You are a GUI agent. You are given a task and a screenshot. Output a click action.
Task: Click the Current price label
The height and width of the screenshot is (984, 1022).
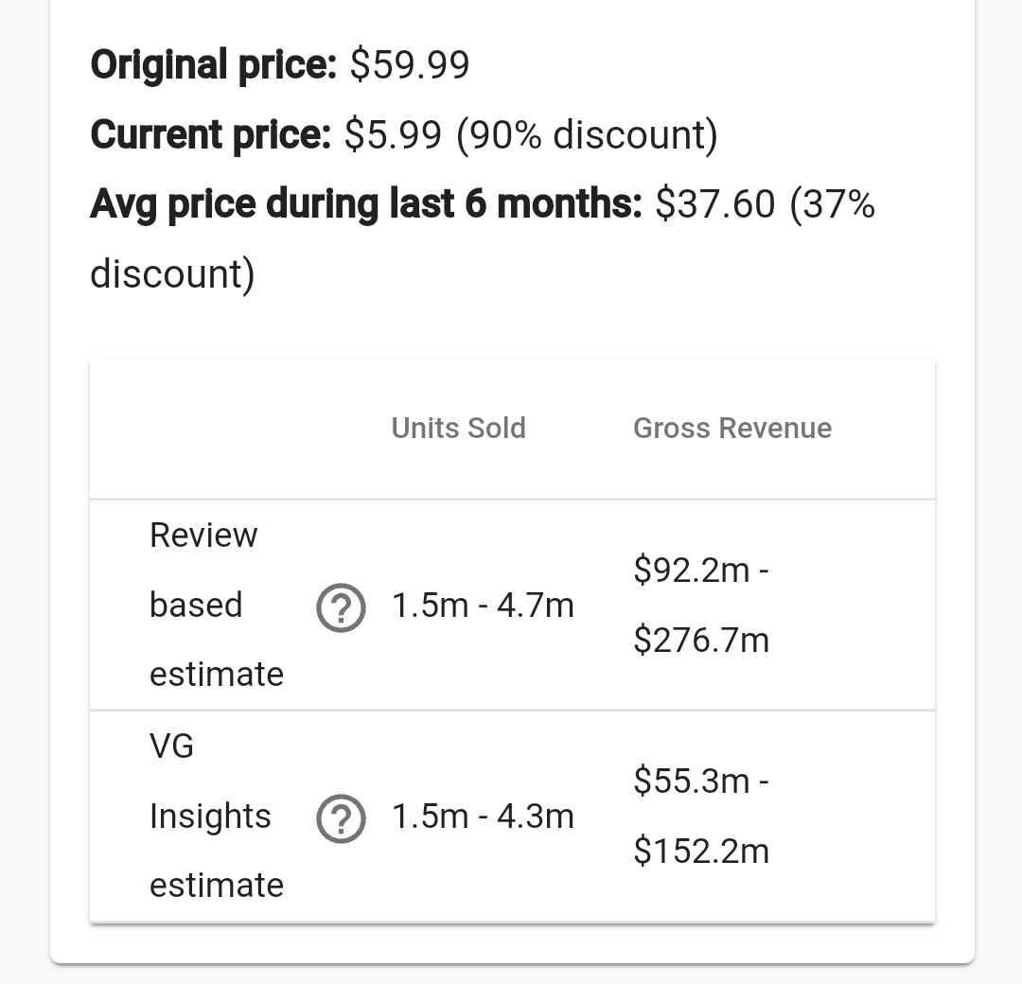[x=210, y=135]
